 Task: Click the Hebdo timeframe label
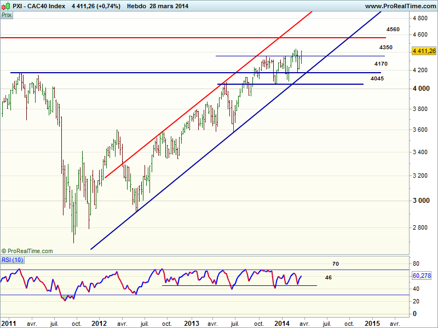tap(136, 5)
